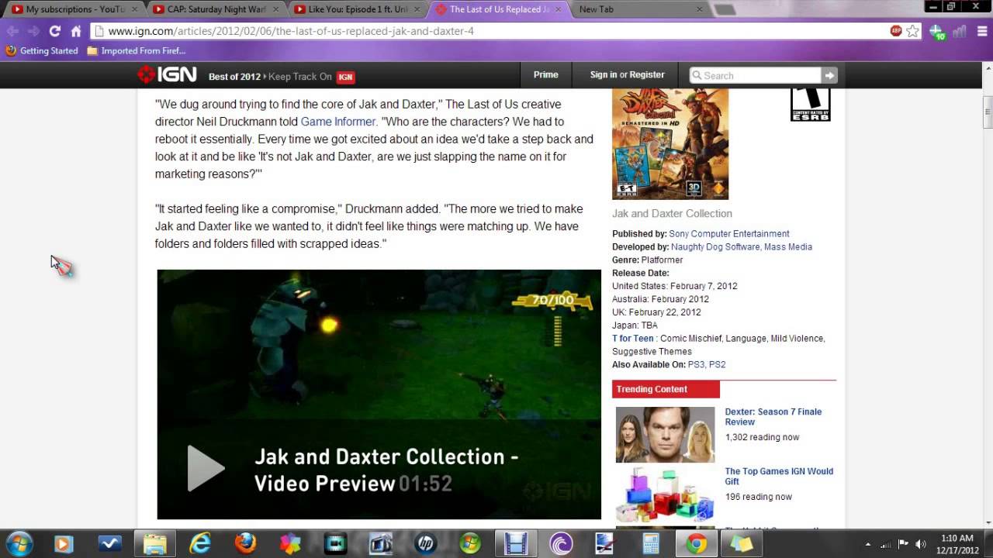Click the T for Teen rating link
The width and height of the screenshot is (993, 558).
point(633,338)
